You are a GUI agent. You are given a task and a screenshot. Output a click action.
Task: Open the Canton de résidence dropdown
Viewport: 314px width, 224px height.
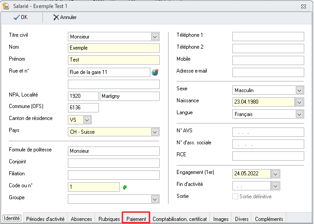coord(87,120)
